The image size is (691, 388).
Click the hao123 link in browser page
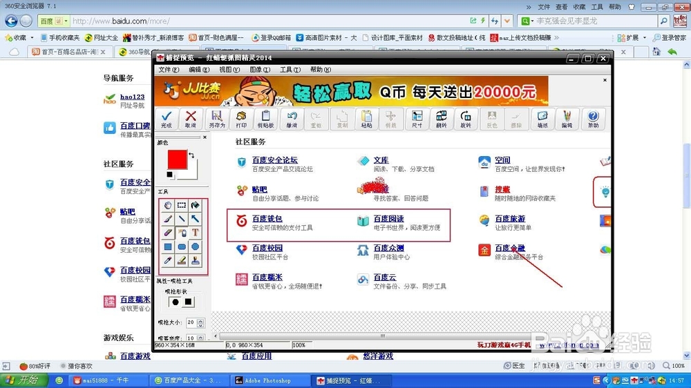[x=132, y=97]
